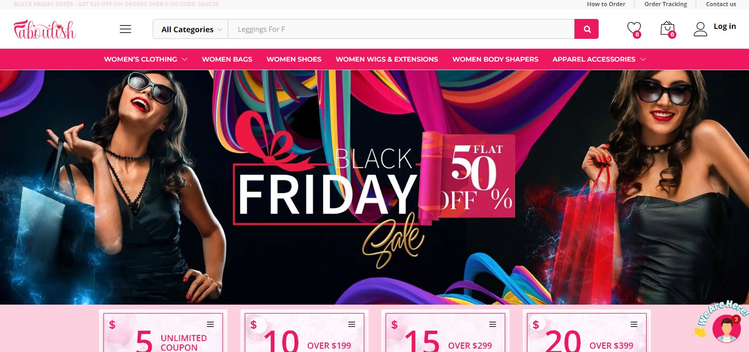
Task: Open the menu icon on $20 coupon card
Action: pos(634,325)
